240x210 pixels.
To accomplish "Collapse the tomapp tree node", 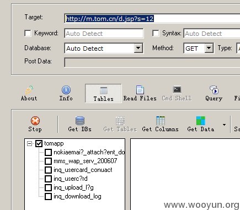I will [x=29, y=143].
